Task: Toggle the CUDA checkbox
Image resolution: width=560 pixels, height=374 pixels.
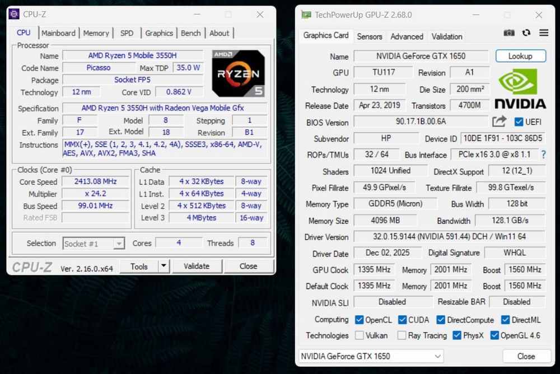Action: point(402,320)
